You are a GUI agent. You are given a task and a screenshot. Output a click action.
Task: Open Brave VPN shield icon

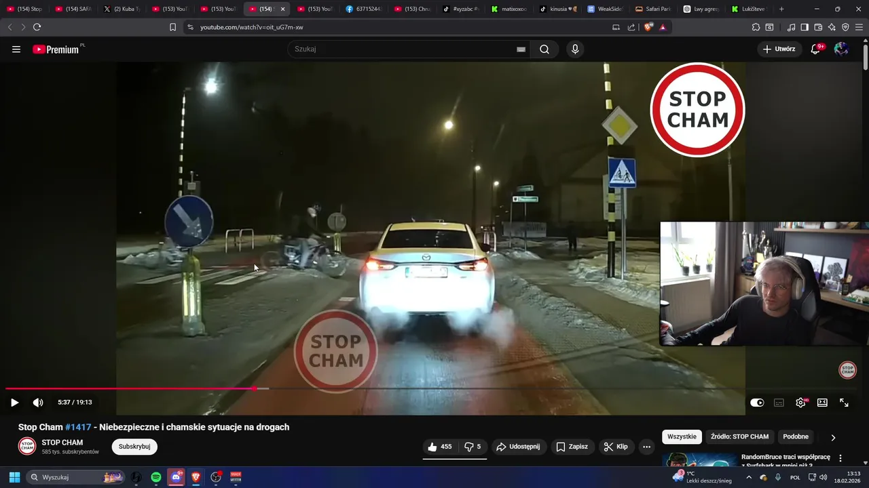(x=845, y=27)
